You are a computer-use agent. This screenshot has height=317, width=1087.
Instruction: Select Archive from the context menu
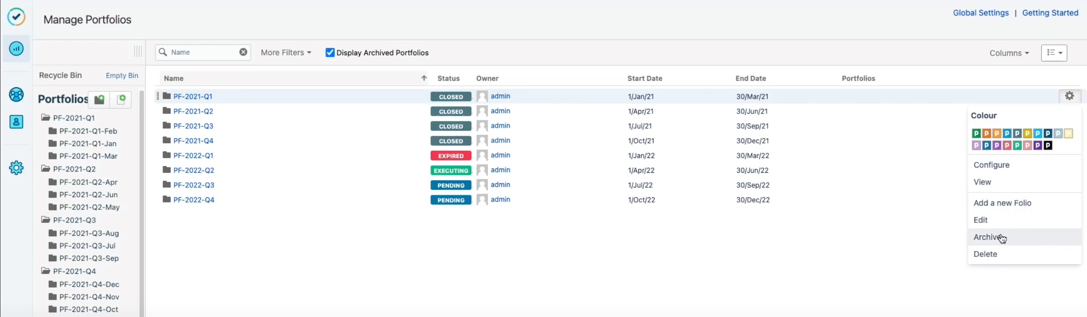click(987, 237)
